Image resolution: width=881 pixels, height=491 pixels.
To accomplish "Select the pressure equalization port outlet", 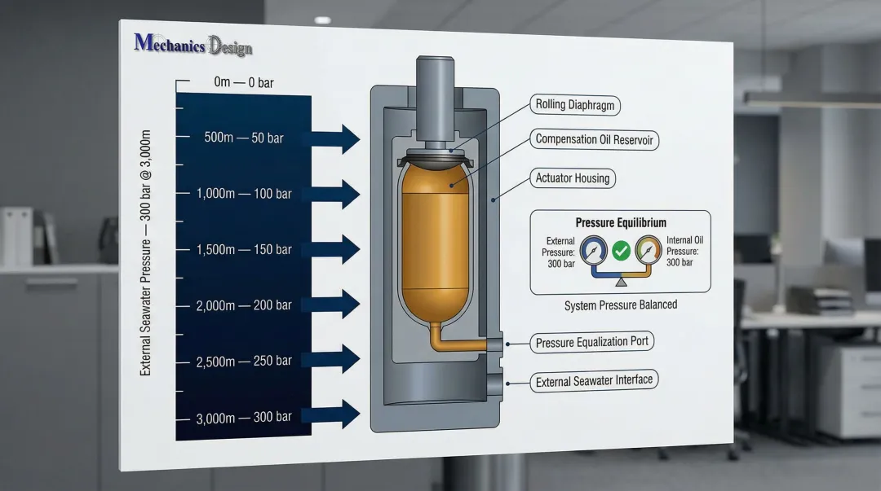I will coord(497,343).
